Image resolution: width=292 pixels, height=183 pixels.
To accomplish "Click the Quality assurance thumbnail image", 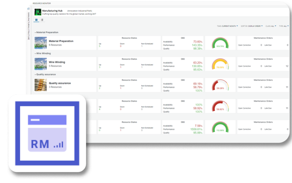I will tap(40, 85).
